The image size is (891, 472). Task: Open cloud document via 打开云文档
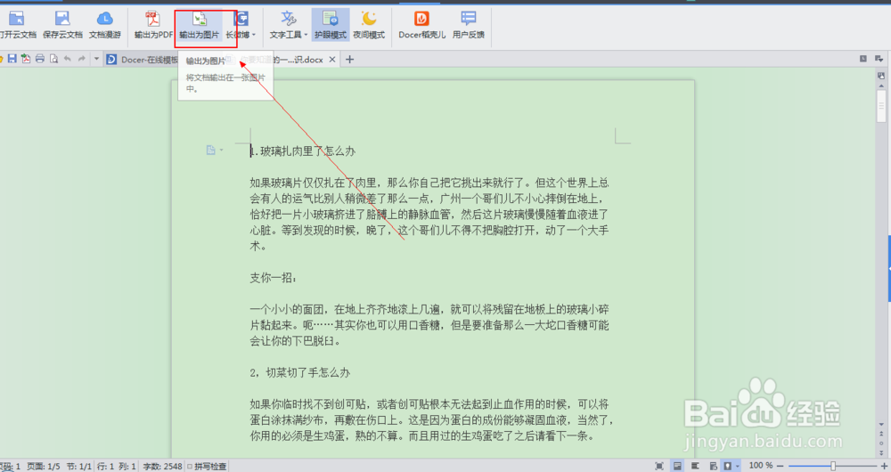(x=17, y=25)
